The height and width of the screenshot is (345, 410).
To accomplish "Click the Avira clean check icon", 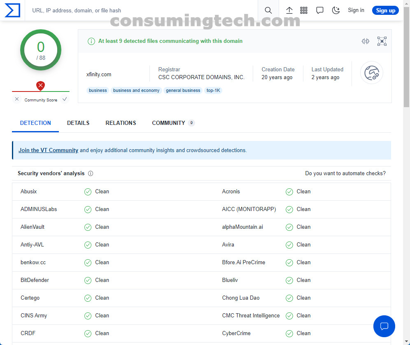I will pyautogui.click(x=289, y=245).
